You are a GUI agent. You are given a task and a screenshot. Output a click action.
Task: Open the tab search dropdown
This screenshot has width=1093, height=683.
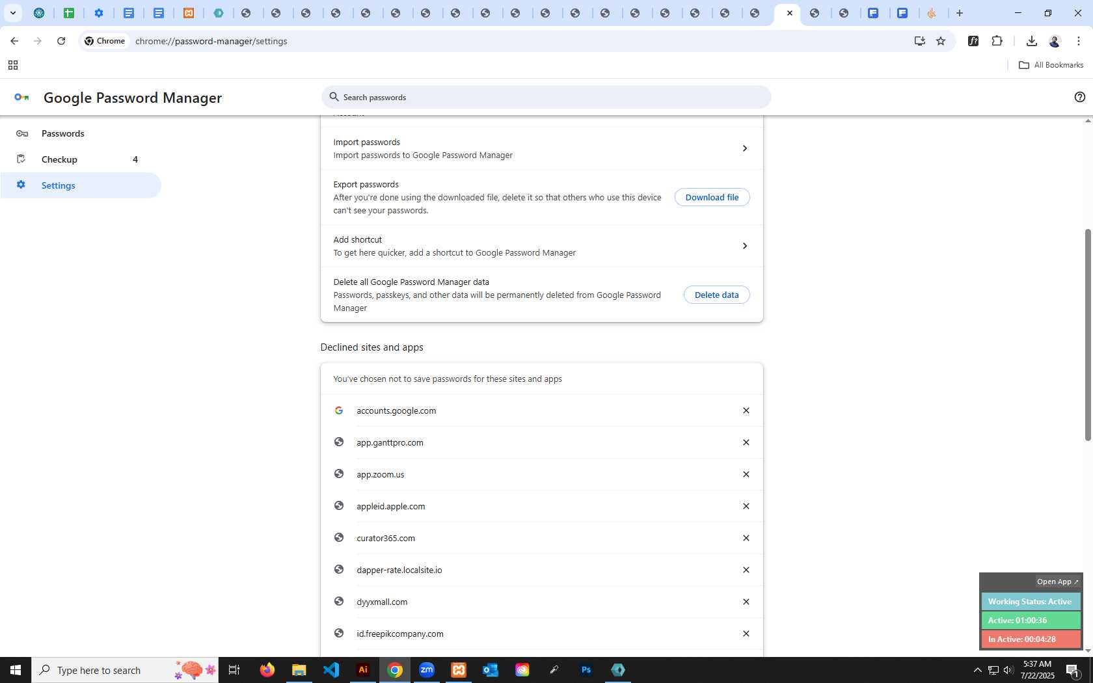12,13
